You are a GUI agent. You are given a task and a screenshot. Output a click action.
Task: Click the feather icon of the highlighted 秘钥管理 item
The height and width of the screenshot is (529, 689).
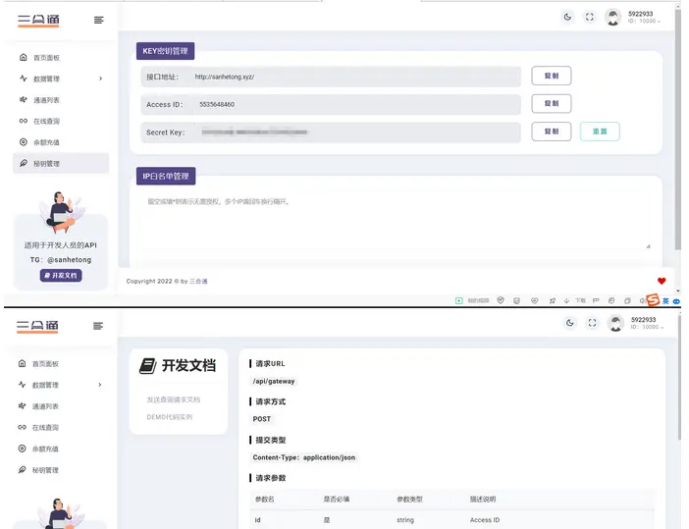click(24, 163)
